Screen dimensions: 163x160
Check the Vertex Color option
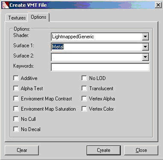[84, 109]
